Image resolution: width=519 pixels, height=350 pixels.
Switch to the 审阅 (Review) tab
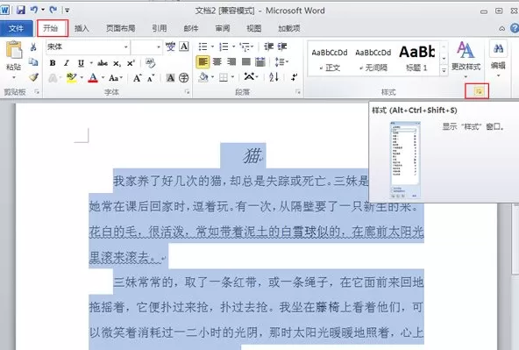223,28
